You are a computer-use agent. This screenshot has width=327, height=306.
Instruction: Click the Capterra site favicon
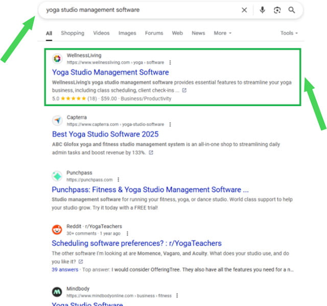point(57,120)
